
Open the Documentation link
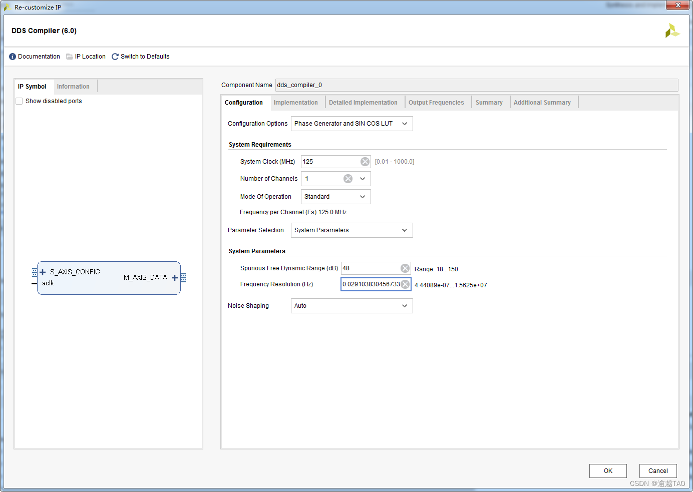(x=39, y=57)
